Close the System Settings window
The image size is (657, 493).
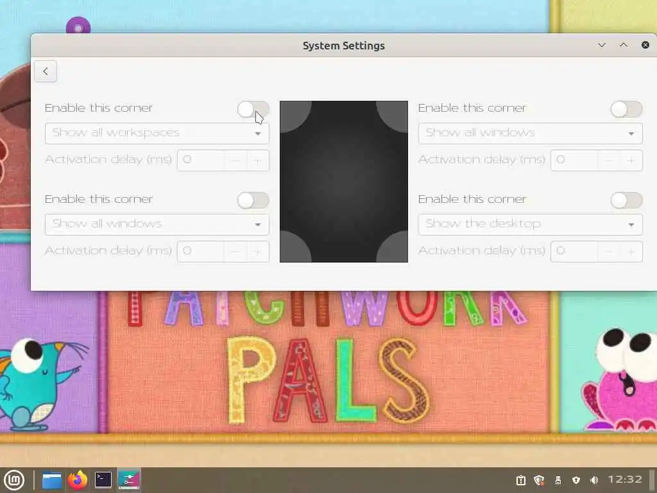coord(645,45)
